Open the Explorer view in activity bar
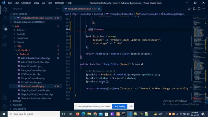The height and width of the screenshot is (117, 208). pos(5,10)
